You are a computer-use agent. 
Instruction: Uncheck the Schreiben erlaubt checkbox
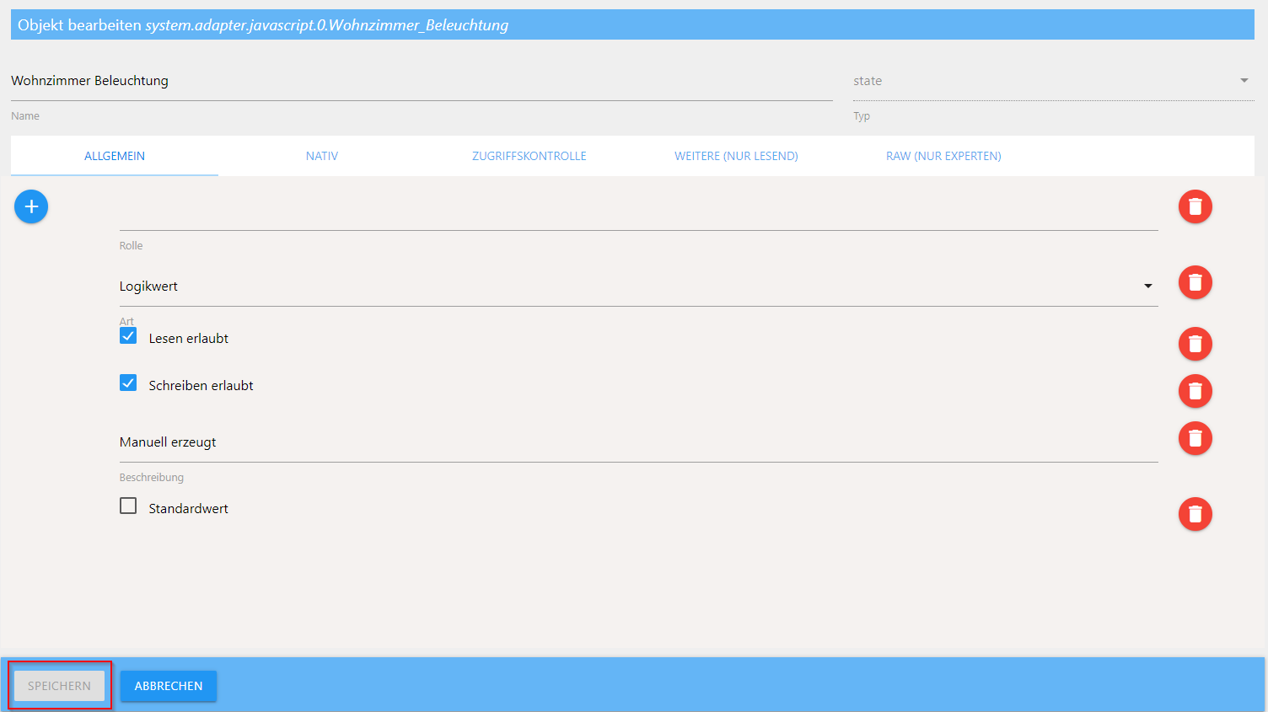pyautogui.click(x=128, y=383)
